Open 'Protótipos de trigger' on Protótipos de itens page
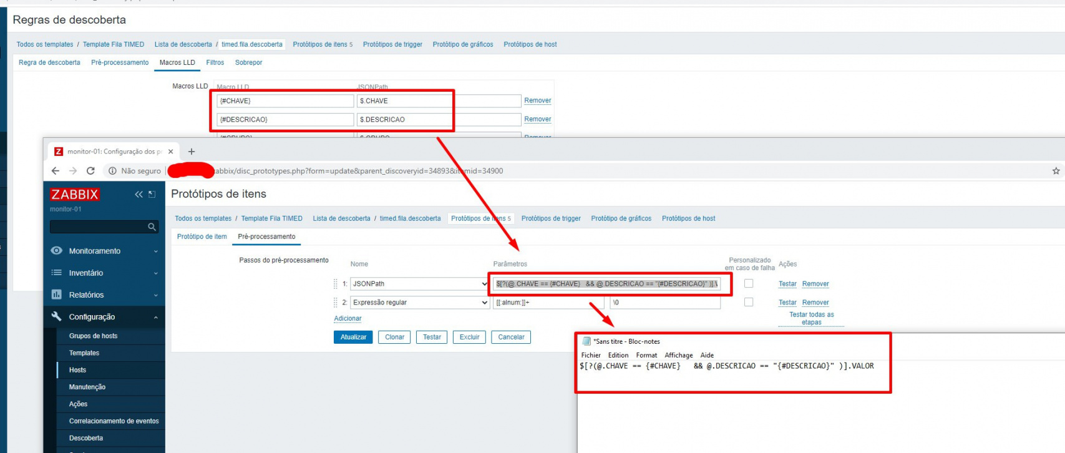 click(x=551, y=218)
